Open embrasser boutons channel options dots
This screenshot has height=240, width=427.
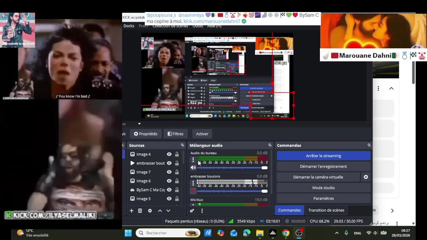click(x=193, y=183)
